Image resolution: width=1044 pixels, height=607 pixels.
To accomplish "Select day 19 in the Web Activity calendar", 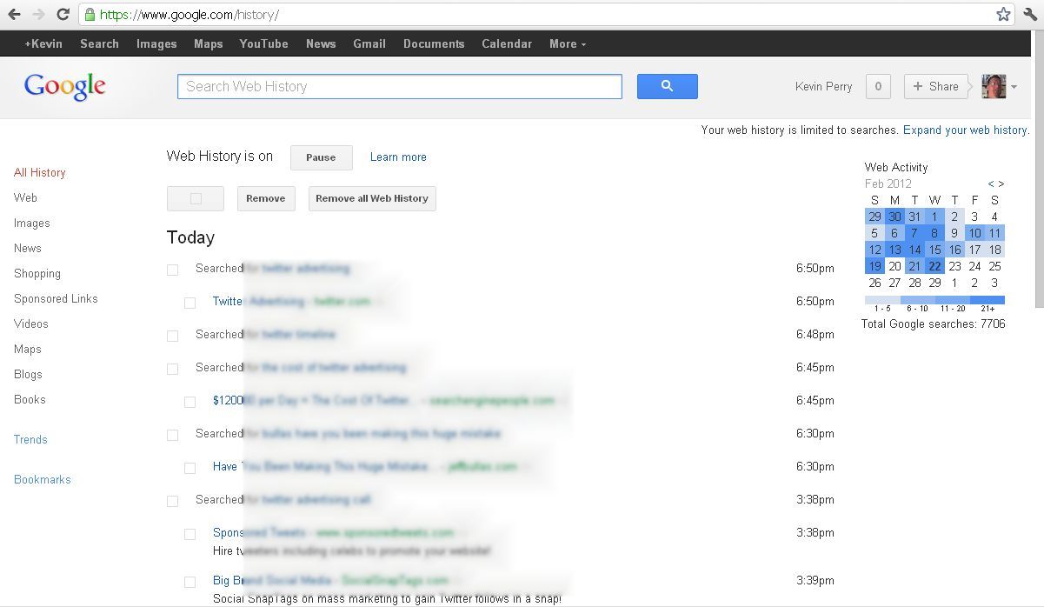I will [874, 266].
